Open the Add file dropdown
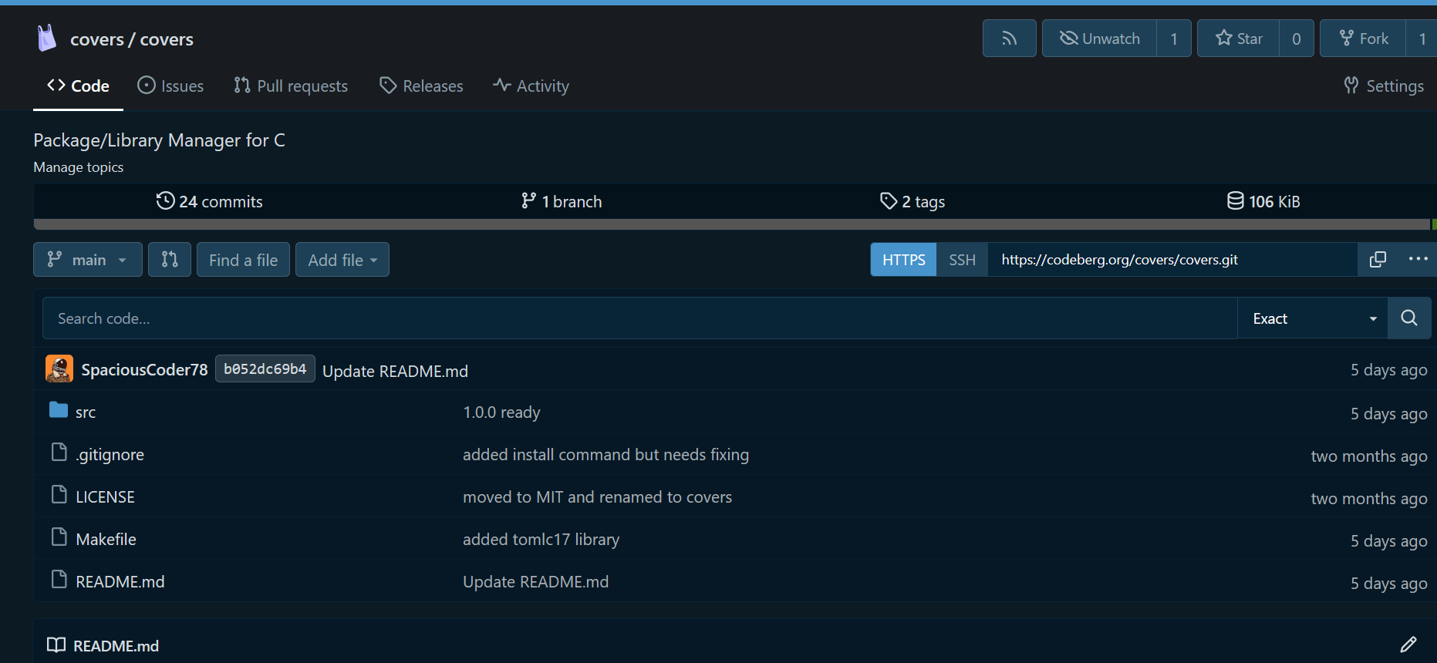The image size is (1437, 663). click(x=342, y=260)
